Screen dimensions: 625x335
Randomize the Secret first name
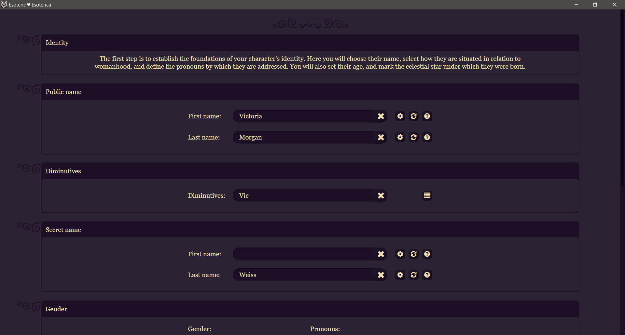pos(414,254)
